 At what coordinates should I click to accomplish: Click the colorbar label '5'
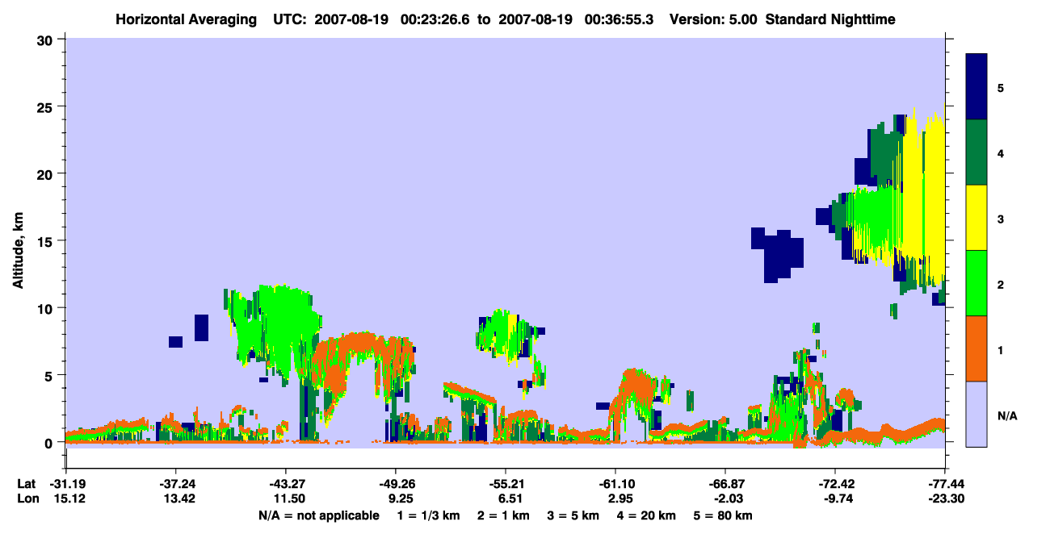coord(1000,87)
